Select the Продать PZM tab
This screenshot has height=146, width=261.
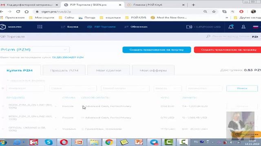coord(64,70)
